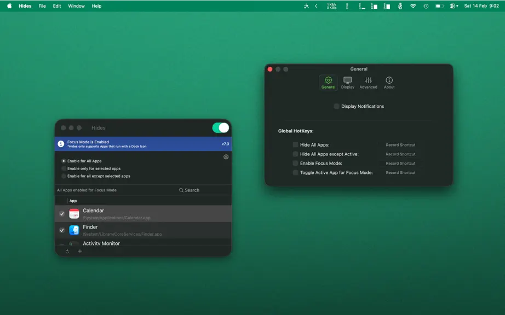Tick Hide All Apps except Active checkbox

click(295, 154)
